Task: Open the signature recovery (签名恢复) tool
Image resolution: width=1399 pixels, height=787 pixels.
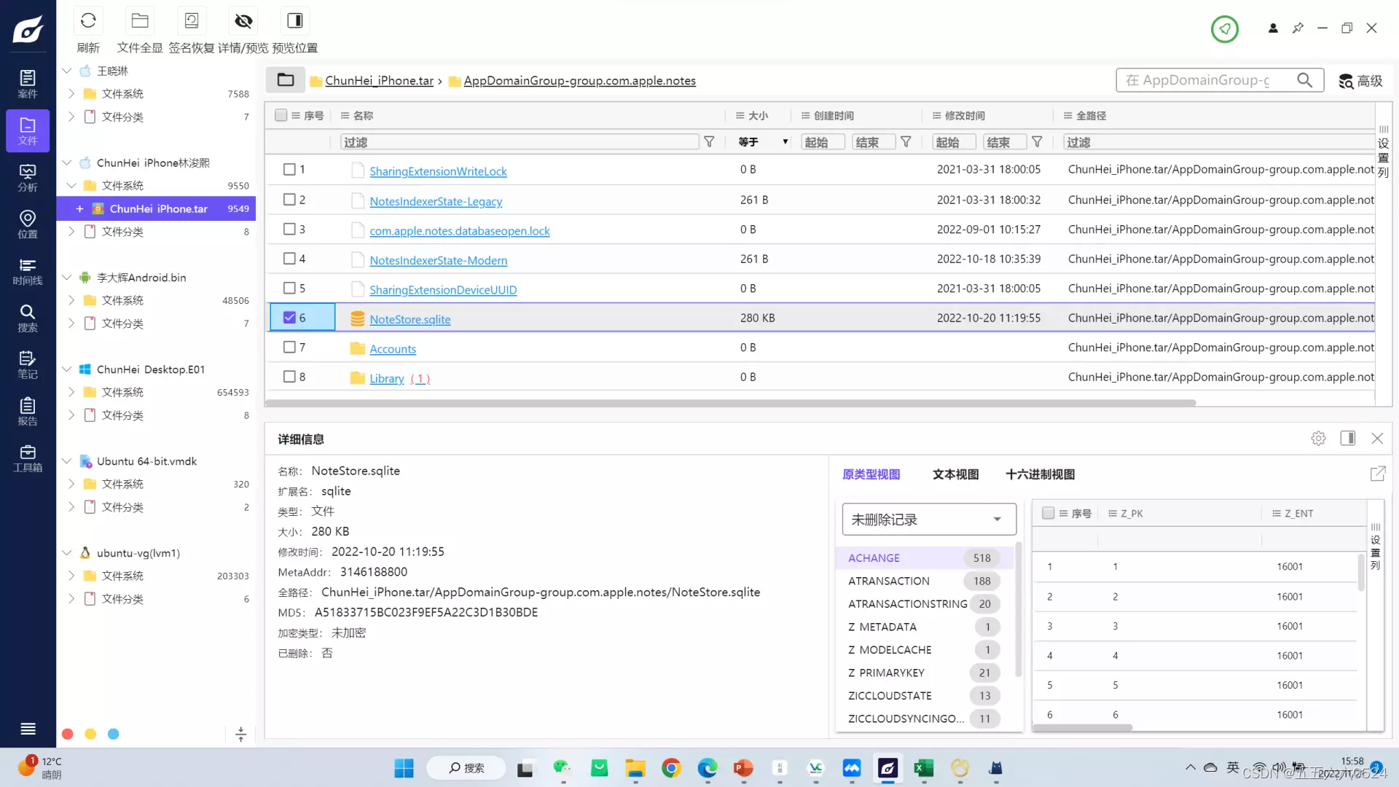Action: tap(192, 21)
